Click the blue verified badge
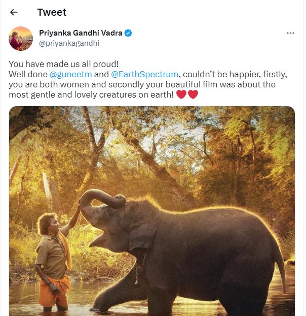306x316 pixels. pos(129,33)
